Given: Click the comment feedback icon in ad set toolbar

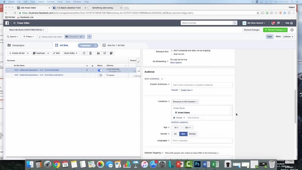Looking at the screenshot, I should pyautogui.click(x=105, y=53).
